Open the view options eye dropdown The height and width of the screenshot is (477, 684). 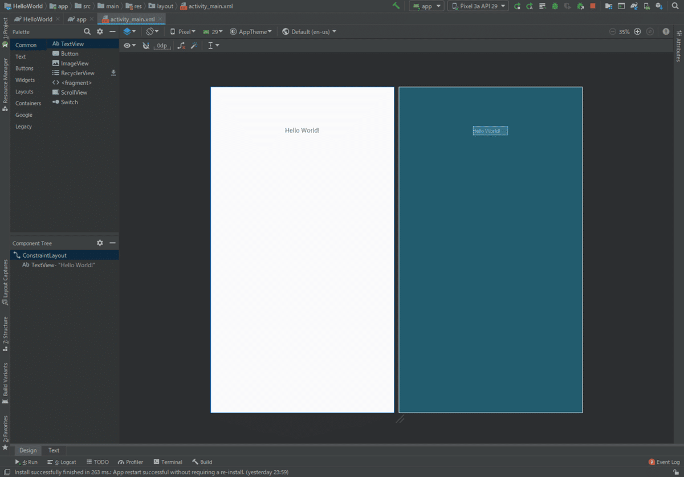click(129, 46)
